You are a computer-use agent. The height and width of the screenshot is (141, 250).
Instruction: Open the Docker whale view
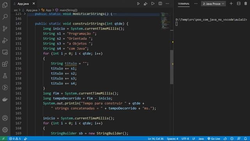point(5,99)
